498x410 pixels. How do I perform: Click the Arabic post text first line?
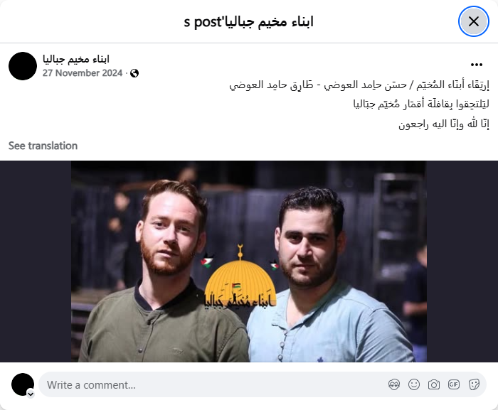[x=359, y=85]
